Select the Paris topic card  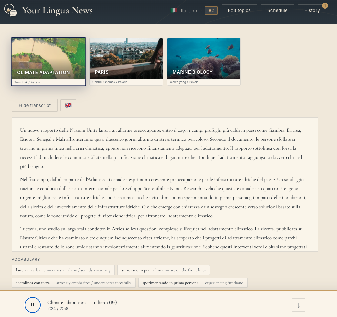pyautogui.click(x=126, y=62)
